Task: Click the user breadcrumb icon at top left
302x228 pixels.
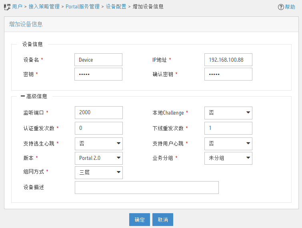Action: [7, 7]
